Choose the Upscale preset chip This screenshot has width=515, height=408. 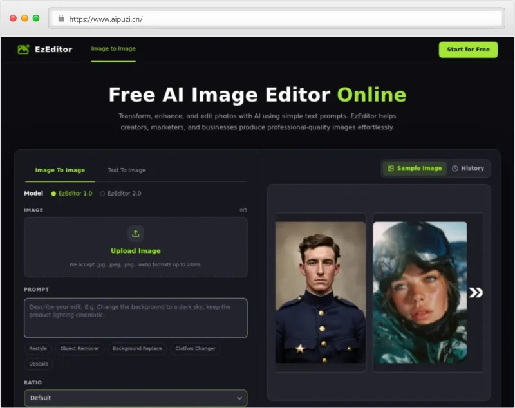pos(39,364)
